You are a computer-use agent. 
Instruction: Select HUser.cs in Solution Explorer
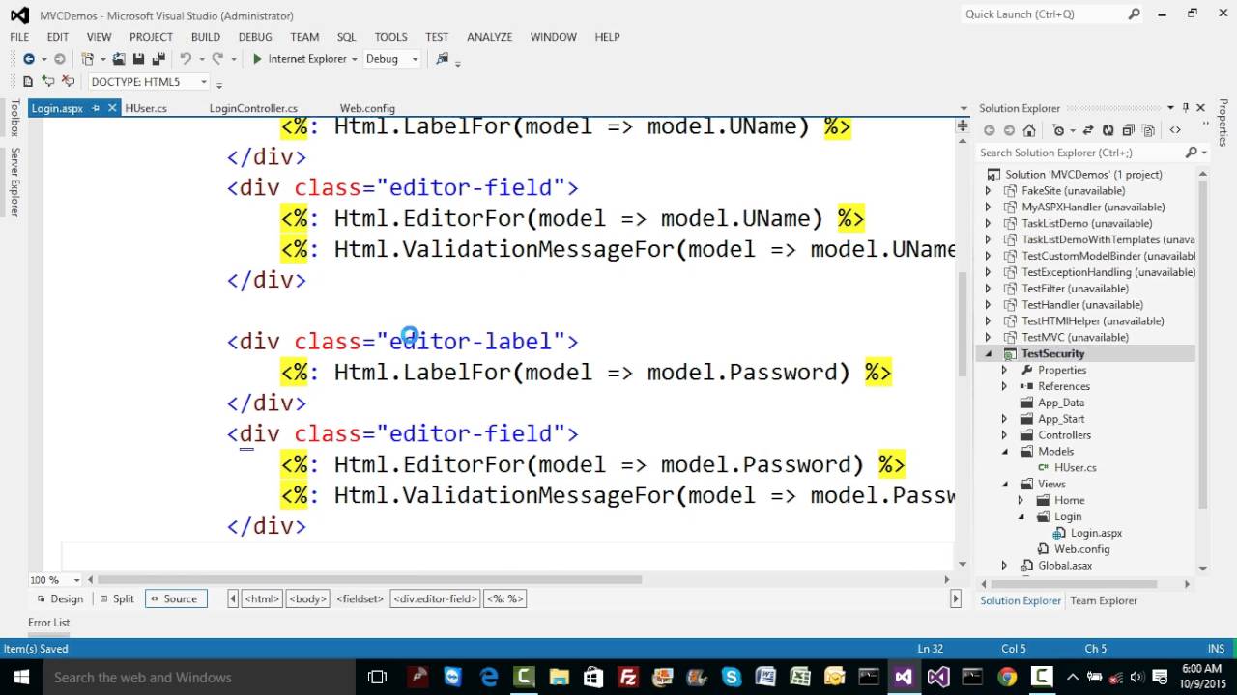pyautogui.click(x=1075, y=467)
